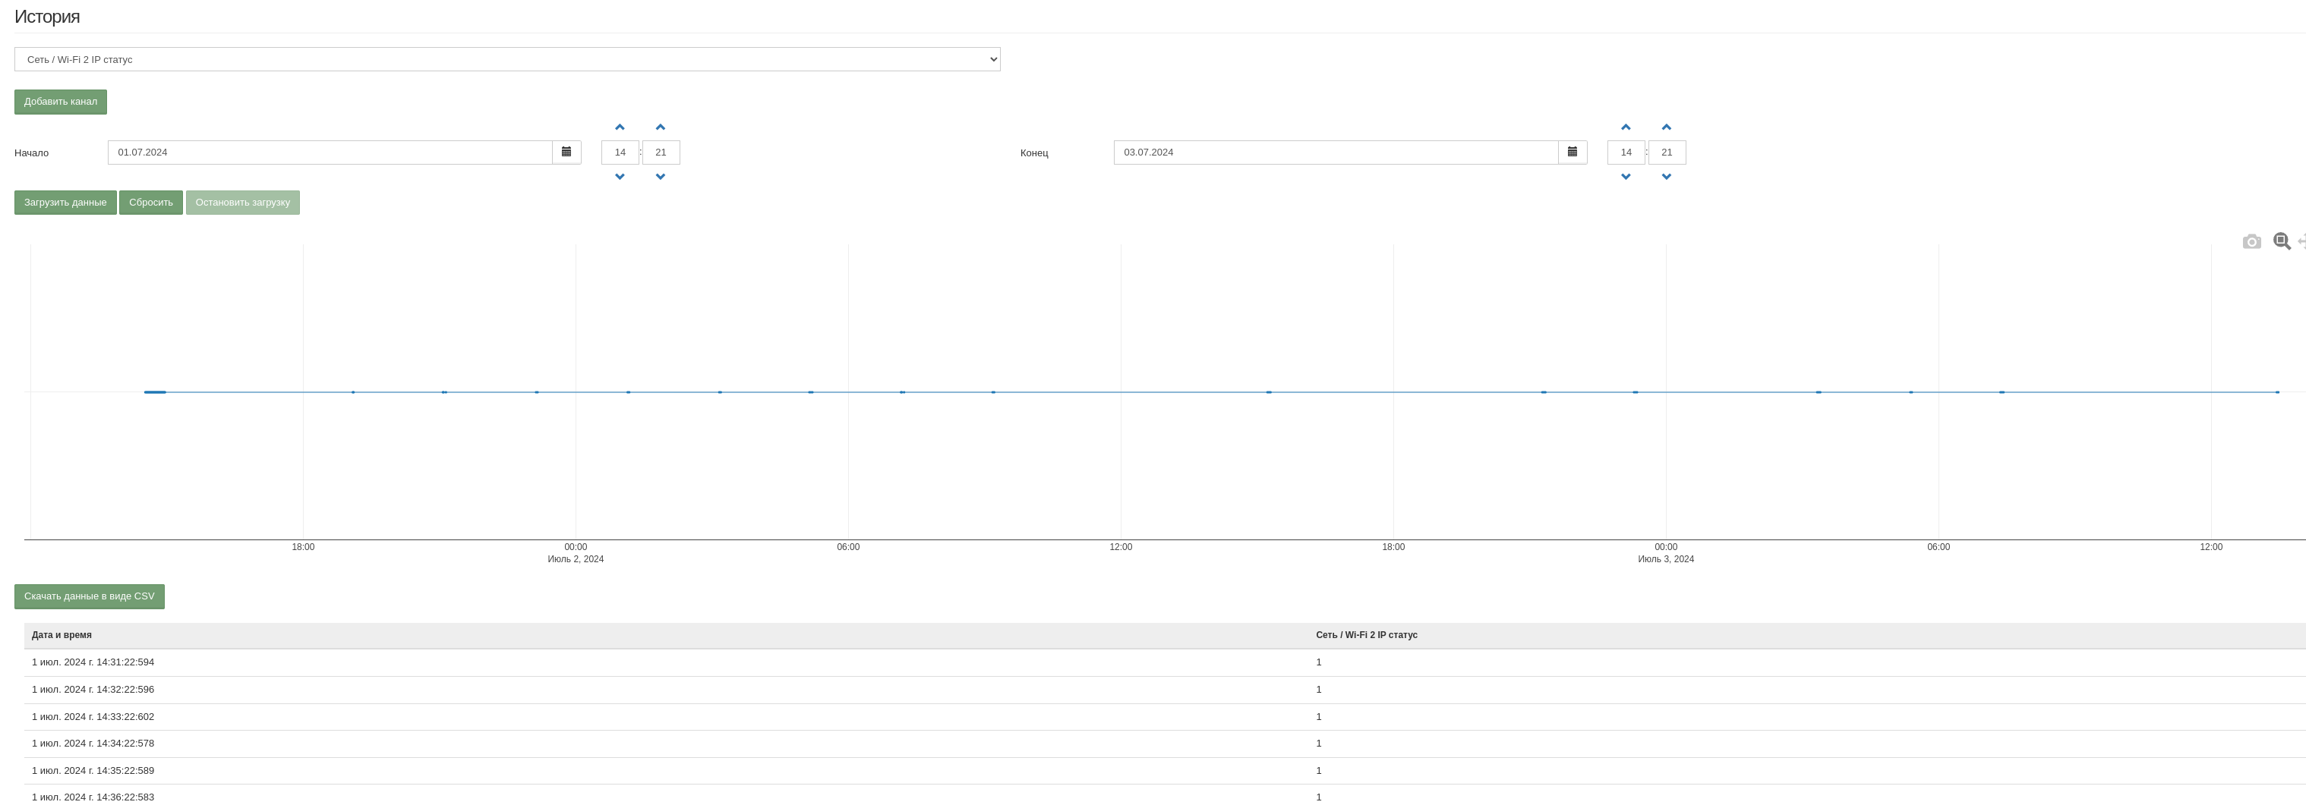Open the channel selection dropdown
2306x805 pixels.
(x=507, y=59)
